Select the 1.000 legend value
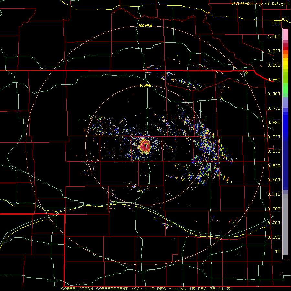291x291 pixels. [274, 36]
